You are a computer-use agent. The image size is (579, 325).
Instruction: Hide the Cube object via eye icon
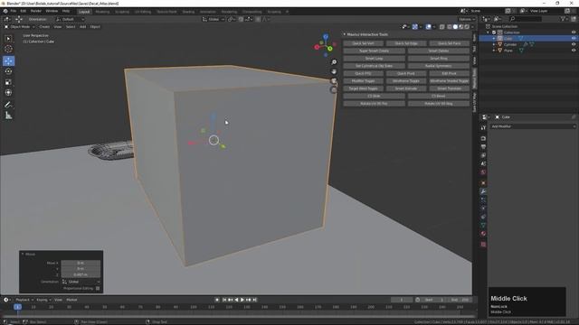[574, 38]
